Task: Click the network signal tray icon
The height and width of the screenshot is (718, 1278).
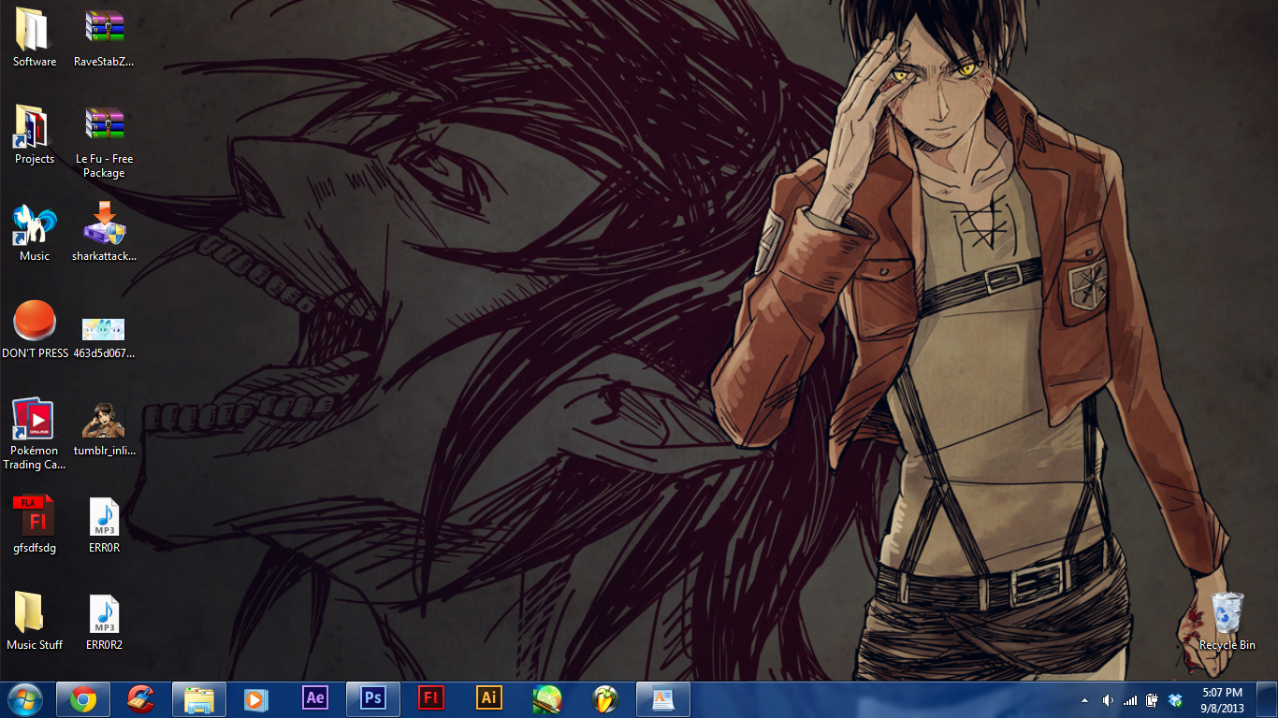Action: tap(1130, 699)
